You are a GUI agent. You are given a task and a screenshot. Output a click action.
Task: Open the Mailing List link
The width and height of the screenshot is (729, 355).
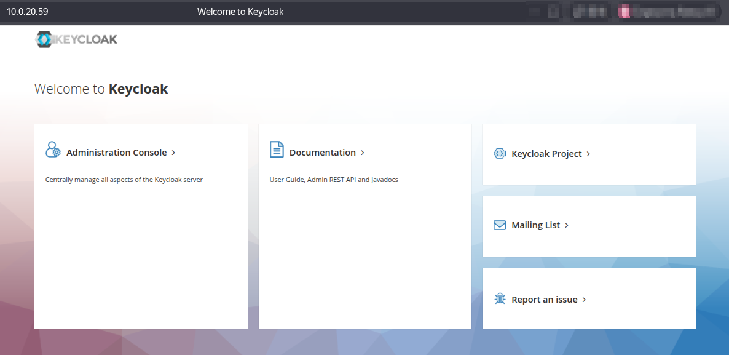[x=535, y=225]
